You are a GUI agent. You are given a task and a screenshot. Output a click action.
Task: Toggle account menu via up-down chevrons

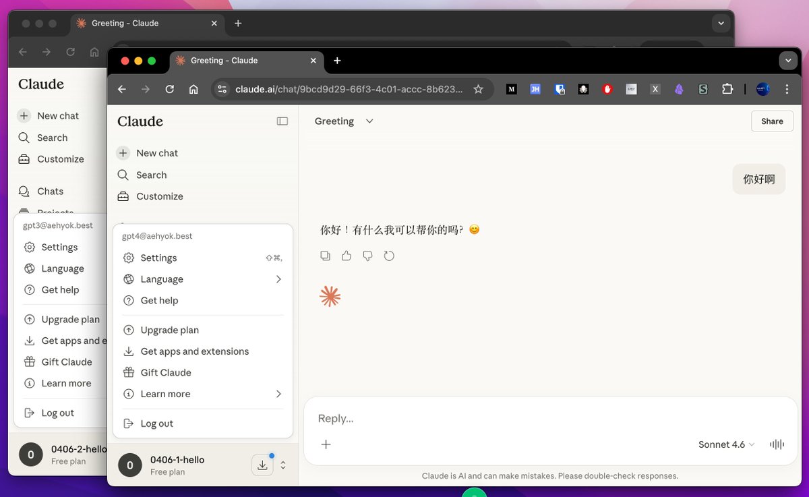coord(283,465)
